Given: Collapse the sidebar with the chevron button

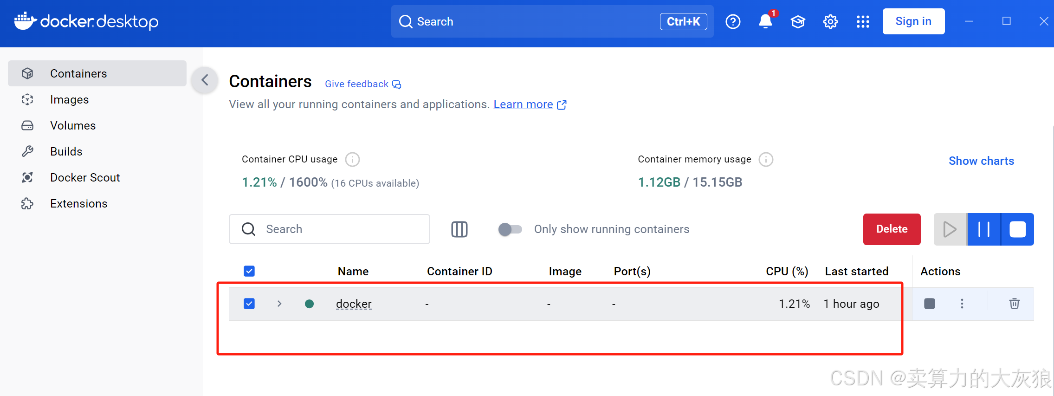Looking at the screenshot, I should click(x=205, y=80).
